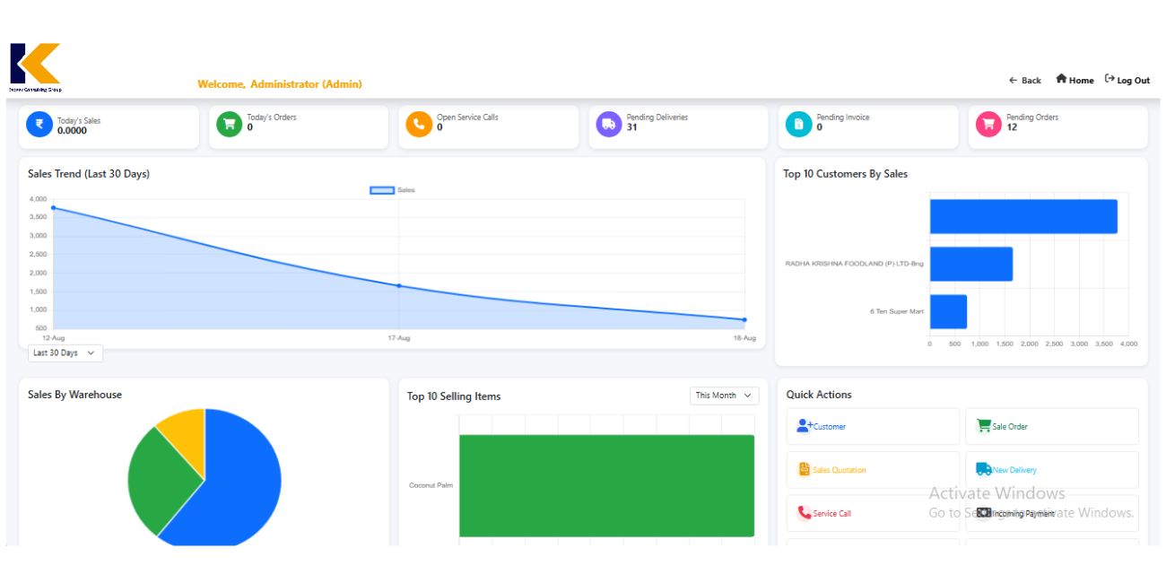Click the Top 10 Customers By Sales heading
This screenshot has width=1166, height=583.
click(x=846, y=174)
